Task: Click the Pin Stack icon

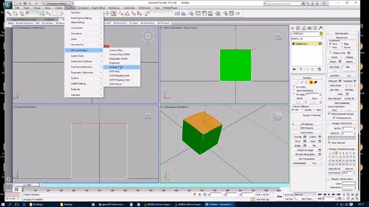Action: (x=294, y=69)
